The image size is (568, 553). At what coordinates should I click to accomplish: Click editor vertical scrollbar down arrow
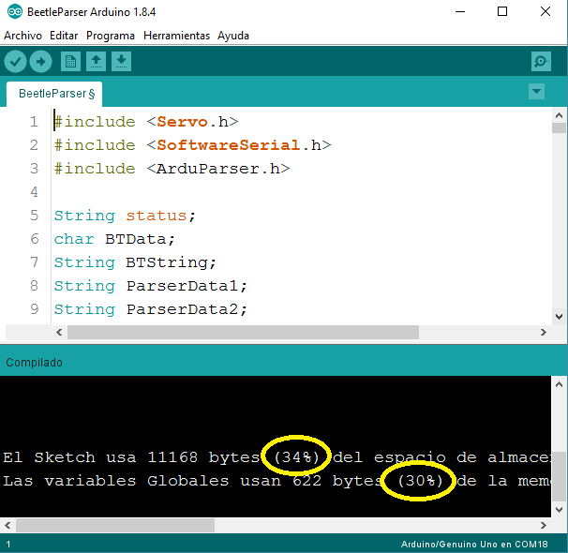pyautogui.click(x=559, y=317)
